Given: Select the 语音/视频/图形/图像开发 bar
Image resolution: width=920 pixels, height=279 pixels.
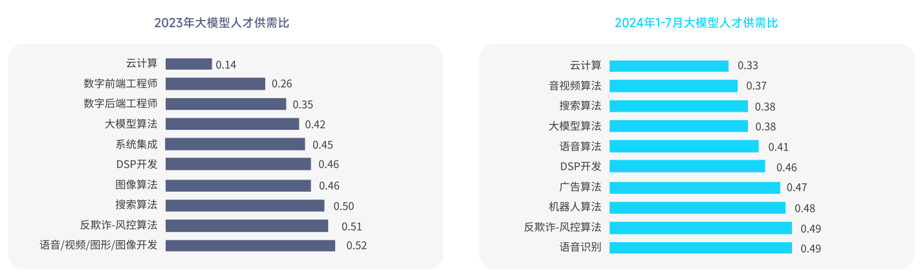Looking at the screenshot, I should pyautogui.click(x=250, y=245).
